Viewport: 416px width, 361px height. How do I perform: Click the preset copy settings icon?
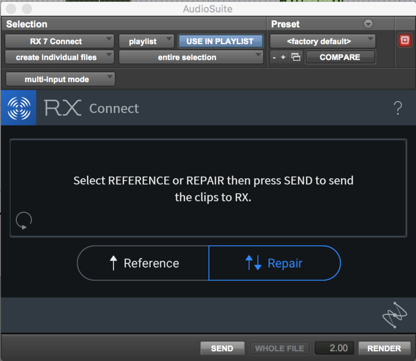[296, 57]
